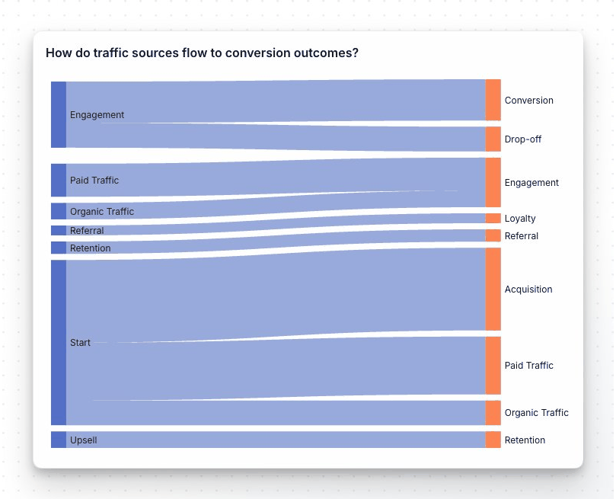Select the orange Paid Traffic target node

click(493, 366)
